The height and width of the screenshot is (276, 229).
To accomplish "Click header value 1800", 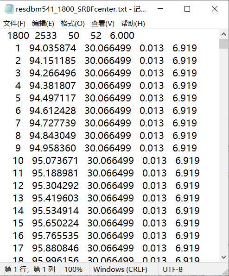I will 18,36.
